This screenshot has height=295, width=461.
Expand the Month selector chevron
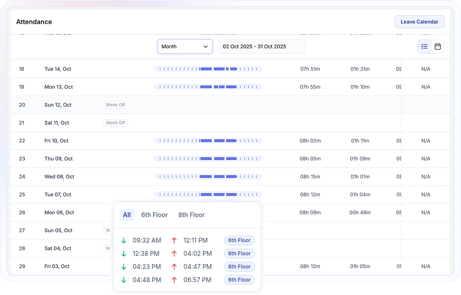pyautogui.click(x=205, y=46)
